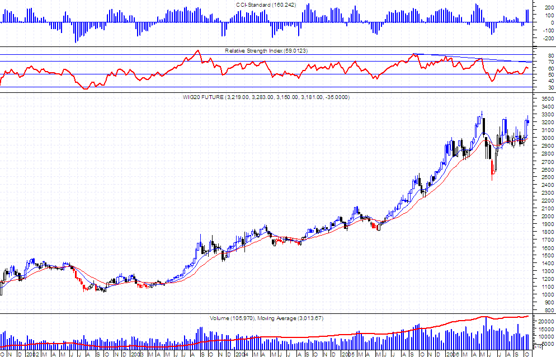Click the 800 price axis label
Screen dimensions: 556x357
[550, 310]
